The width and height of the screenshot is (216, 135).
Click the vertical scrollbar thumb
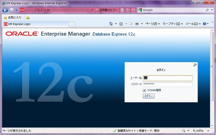212,67
